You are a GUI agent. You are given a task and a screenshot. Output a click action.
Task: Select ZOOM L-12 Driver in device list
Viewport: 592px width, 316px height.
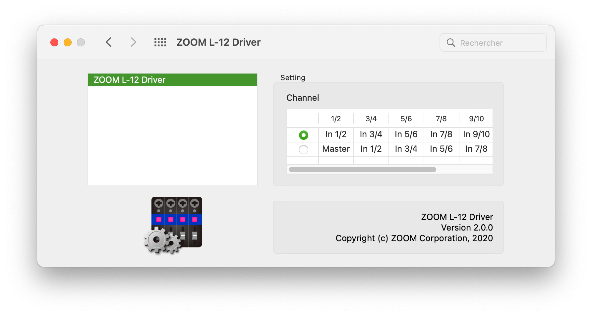pos(173,80)
